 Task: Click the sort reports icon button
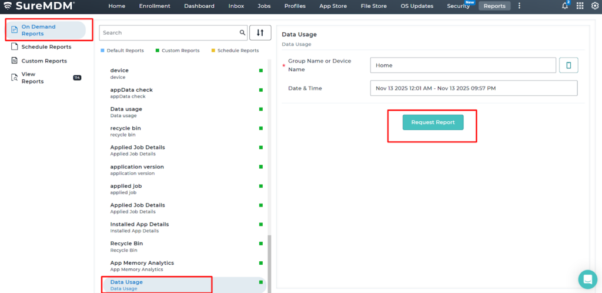click(260, 33)
